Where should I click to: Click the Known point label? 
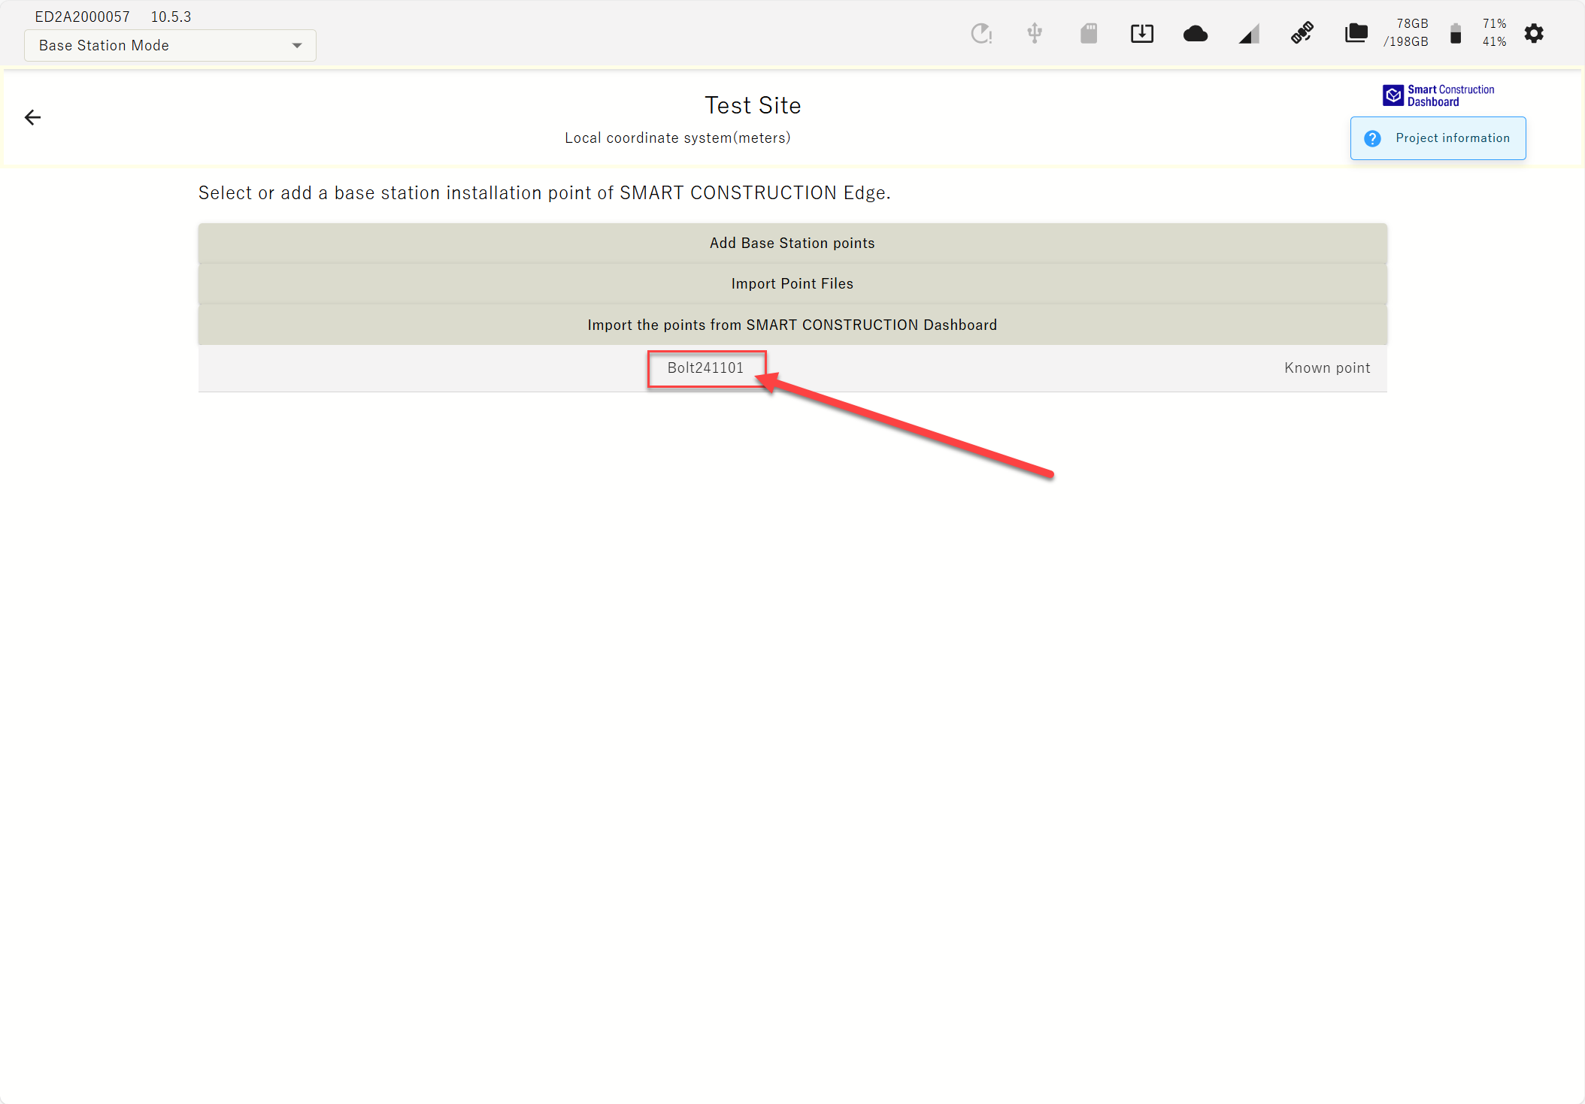click(x=1327, y=368)
